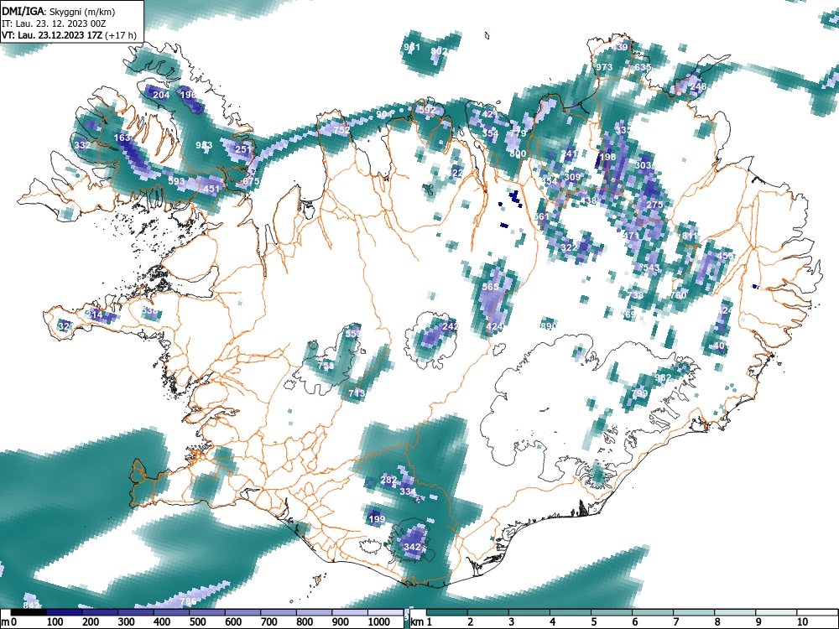
Task: Click the visibility value 982
Action: 663,378
